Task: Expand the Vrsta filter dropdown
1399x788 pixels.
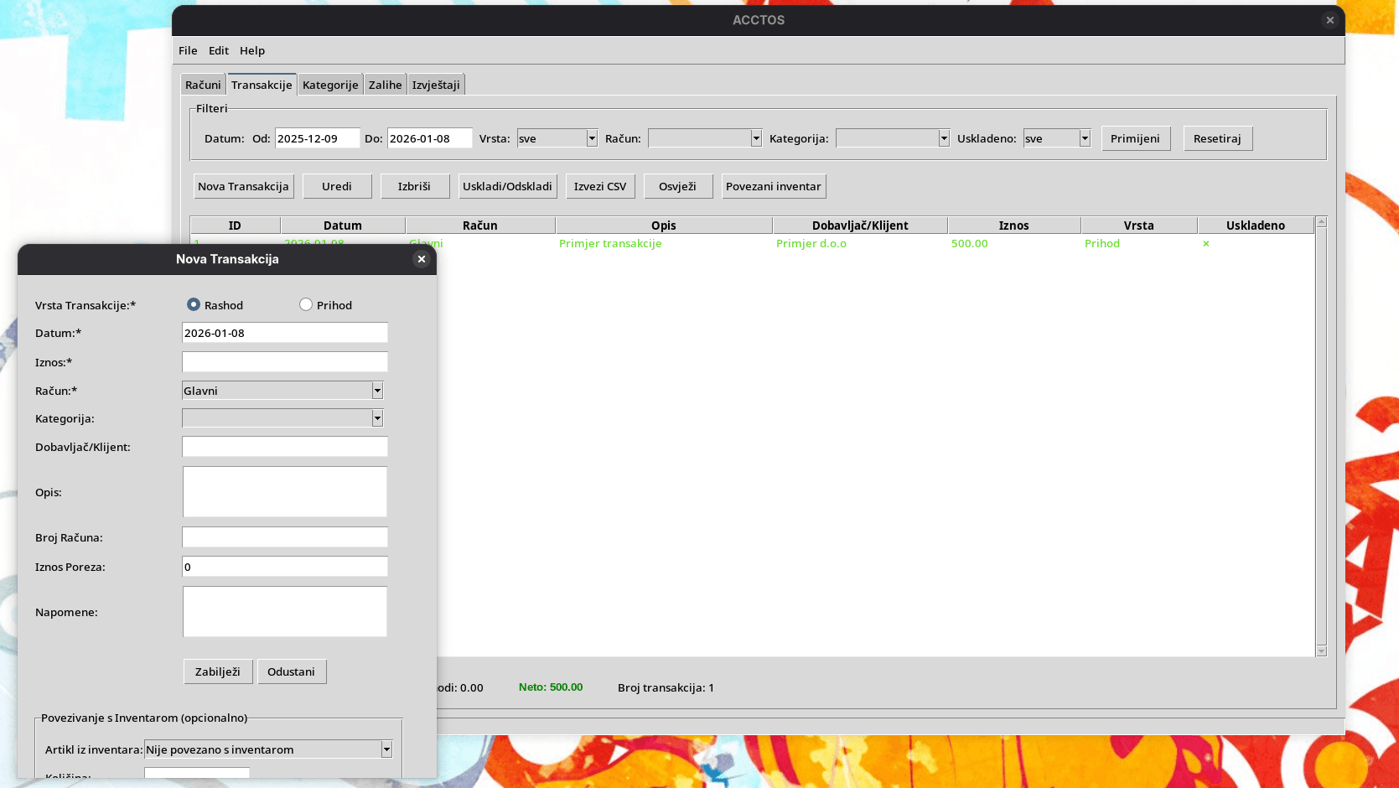Action: [592, 138]
